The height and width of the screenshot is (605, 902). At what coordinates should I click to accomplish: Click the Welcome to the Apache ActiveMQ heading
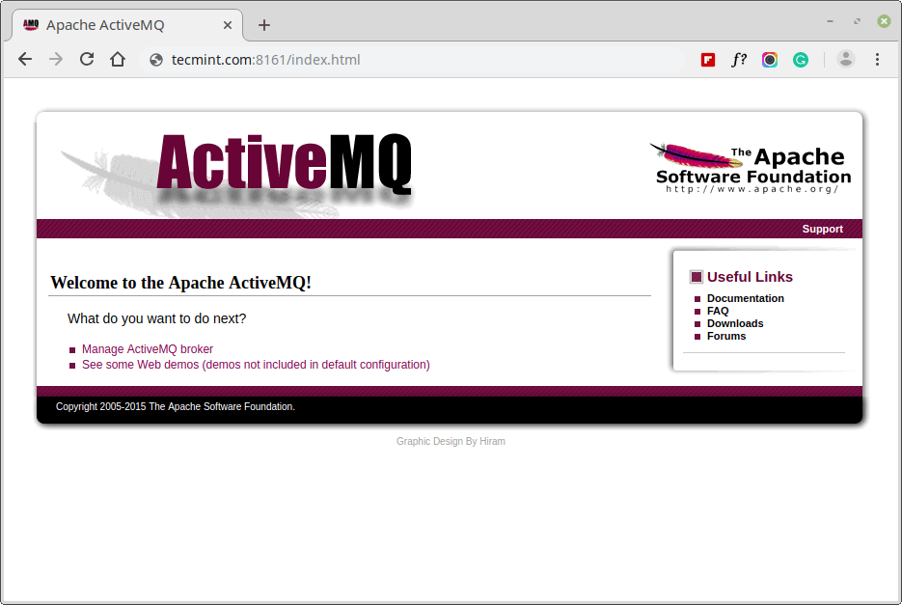tap(180, 283)
